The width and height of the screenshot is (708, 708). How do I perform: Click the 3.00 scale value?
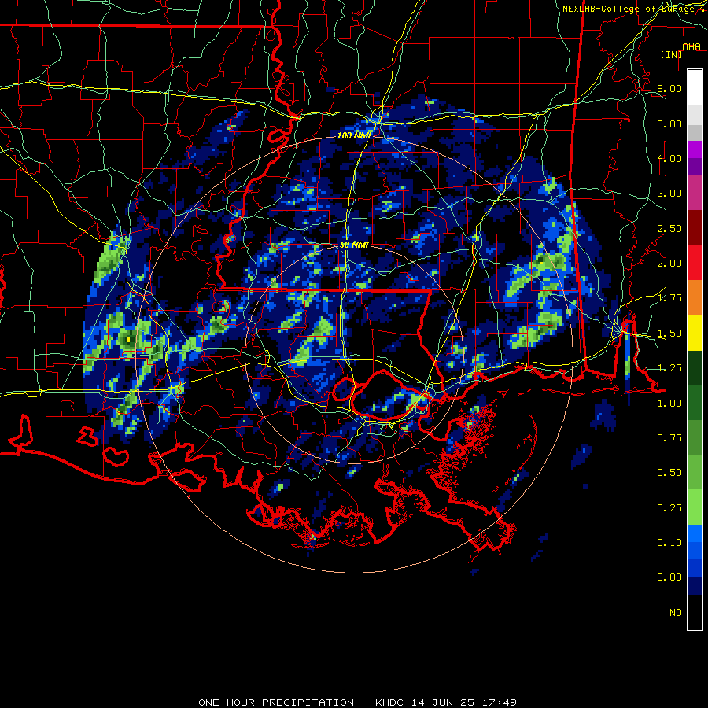669,194
